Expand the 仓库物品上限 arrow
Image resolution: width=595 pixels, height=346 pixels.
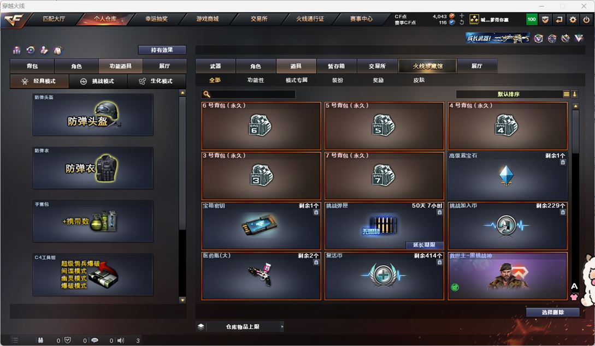[282, 326]
